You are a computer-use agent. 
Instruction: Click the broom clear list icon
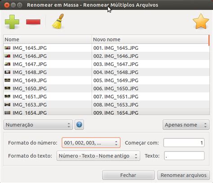(58, 21)
